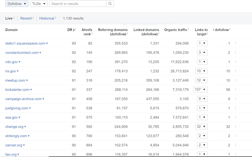
Task: Click the search magnifier icon
Action: tap(110, 4)
